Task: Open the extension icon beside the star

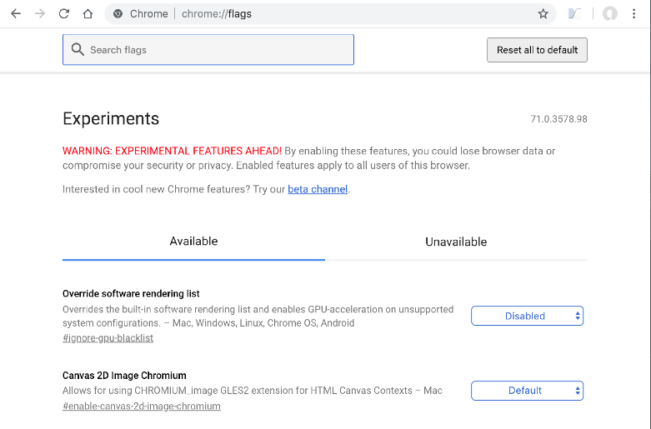Action: [574, 13]
